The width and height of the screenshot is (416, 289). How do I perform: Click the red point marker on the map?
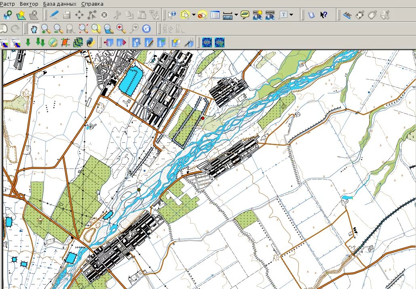click(203, 118)
